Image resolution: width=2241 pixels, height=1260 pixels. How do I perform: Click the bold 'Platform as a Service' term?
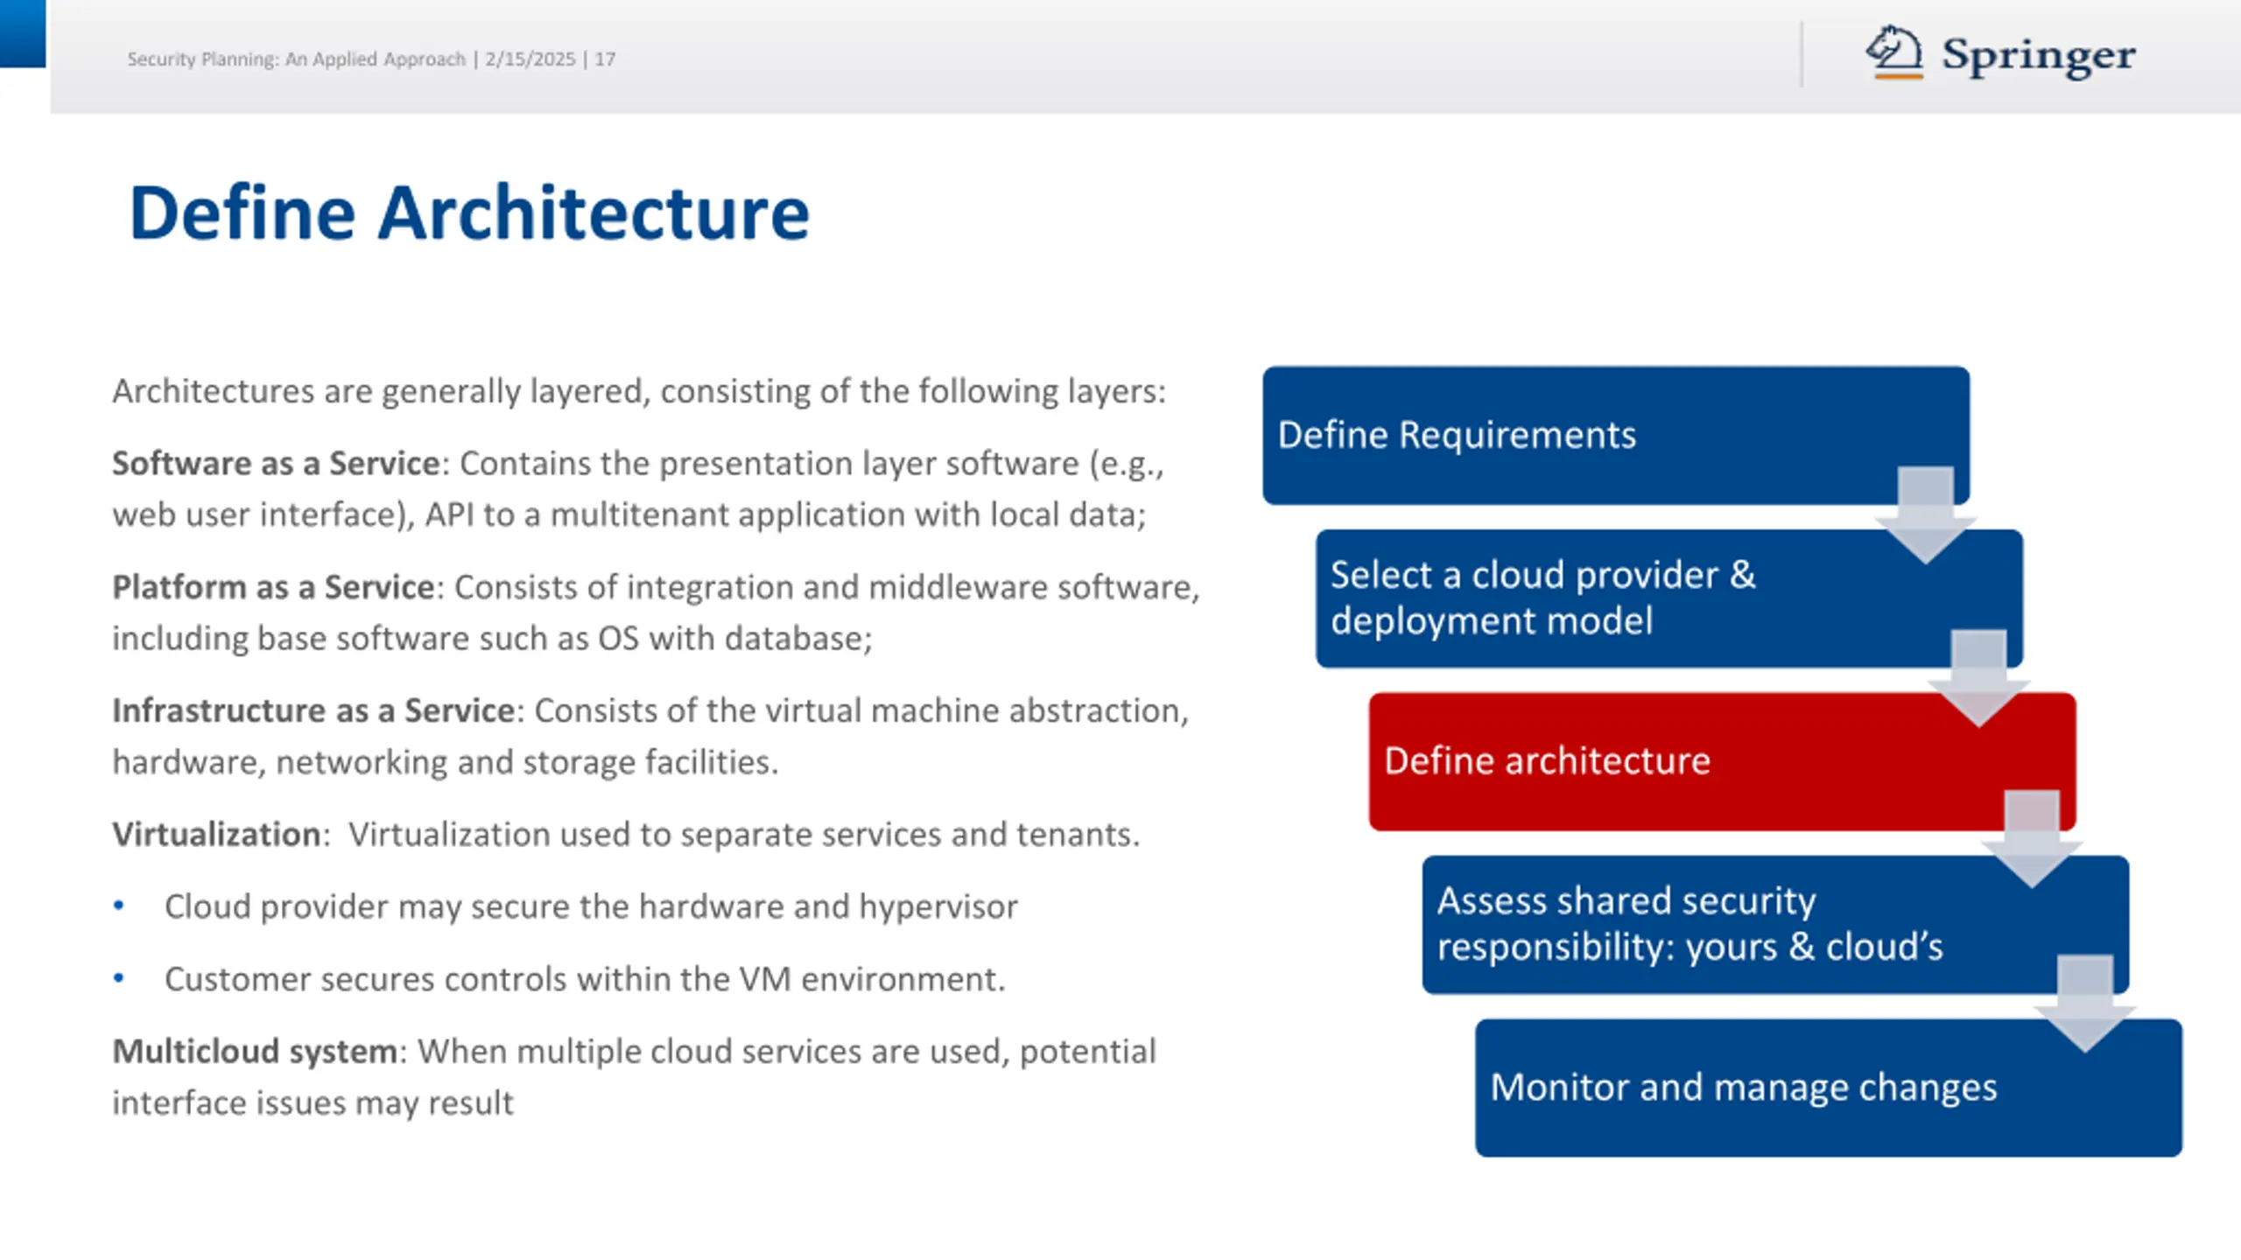pos(273,587)
